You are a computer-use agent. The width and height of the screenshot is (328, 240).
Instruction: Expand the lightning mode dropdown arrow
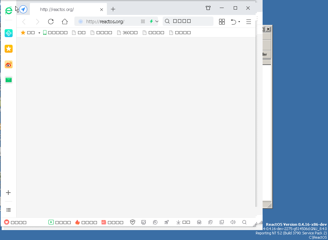(157, 22)
